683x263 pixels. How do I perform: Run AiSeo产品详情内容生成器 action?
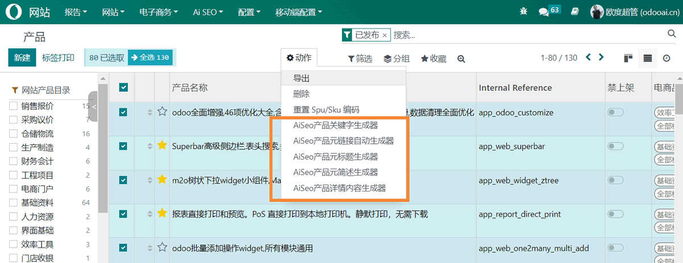(x=343, y=187)
